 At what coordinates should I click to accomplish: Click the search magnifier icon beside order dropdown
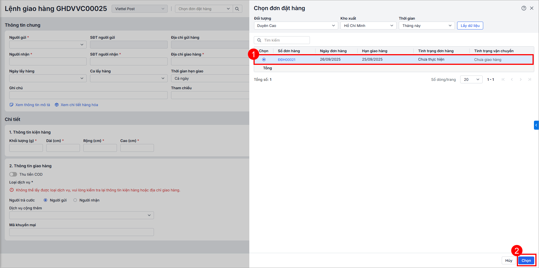pos(237,9)
